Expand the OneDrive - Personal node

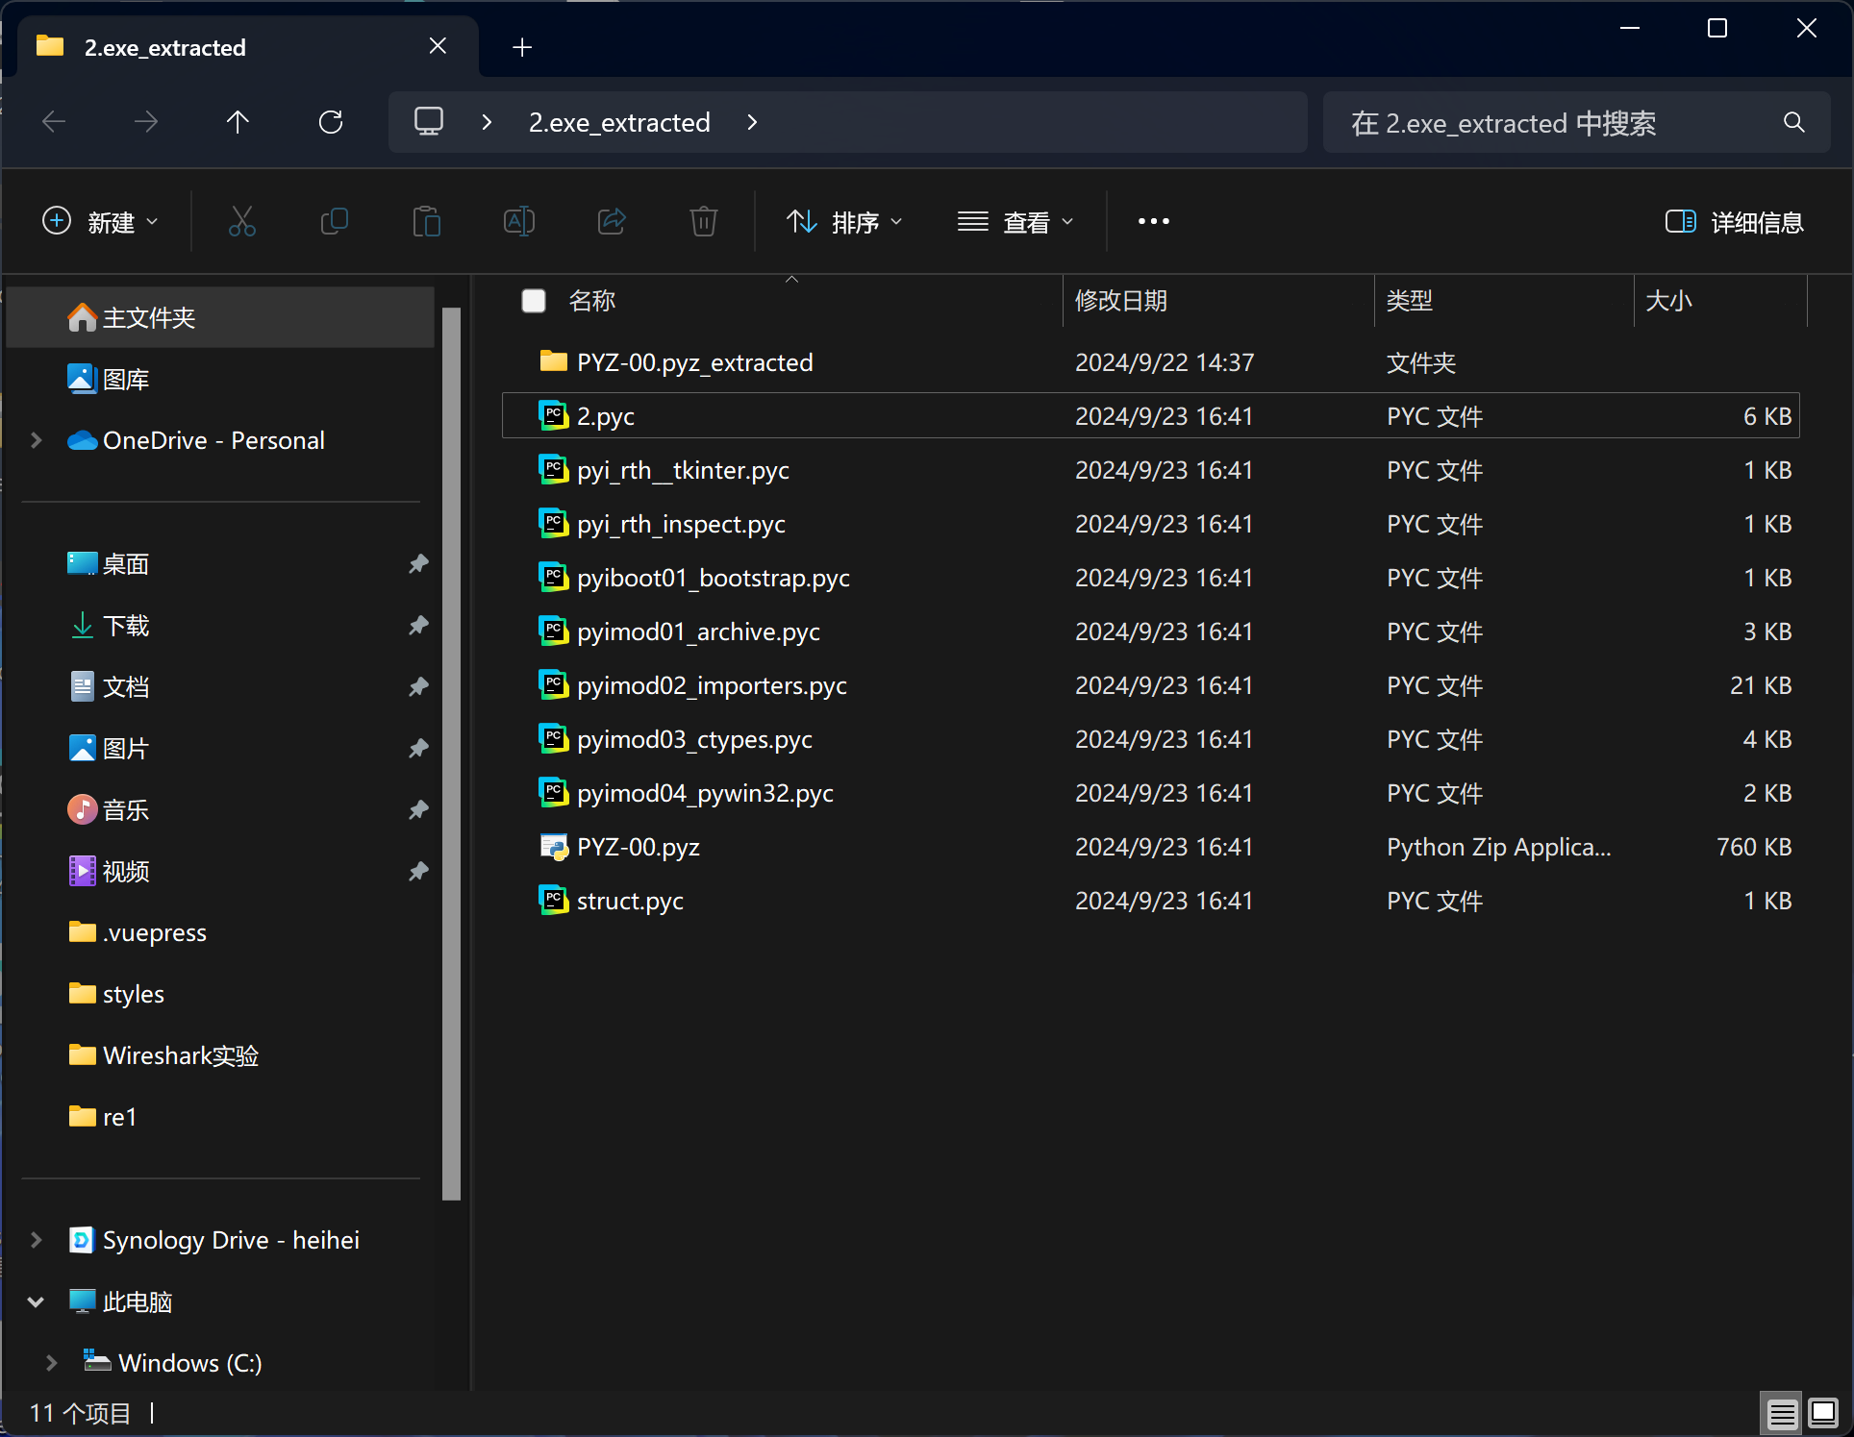[x=37, y=440]
